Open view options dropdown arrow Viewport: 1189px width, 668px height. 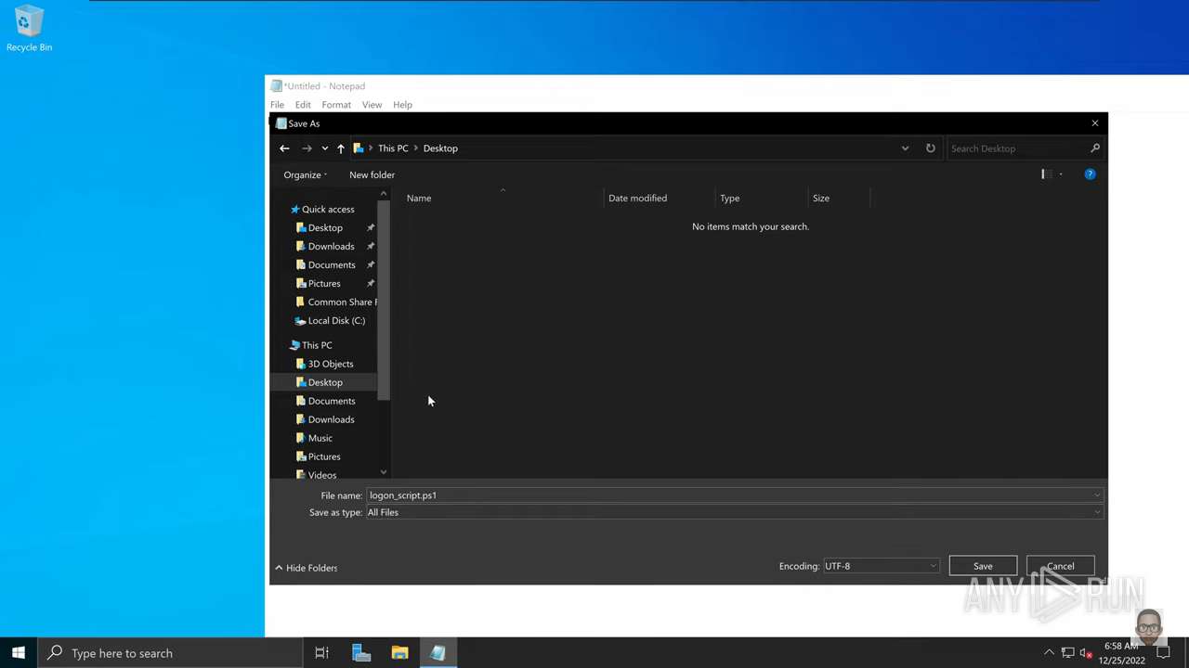(x=1061, y=174)
